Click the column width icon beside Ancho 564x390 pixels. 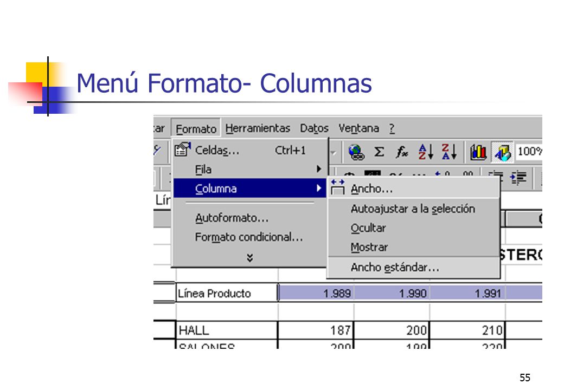tap(337, 187)
